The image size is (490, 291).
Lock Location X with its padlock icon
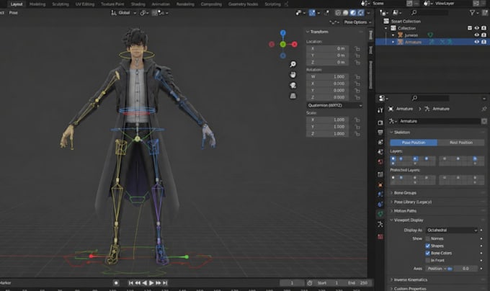(x=357, y=48)
